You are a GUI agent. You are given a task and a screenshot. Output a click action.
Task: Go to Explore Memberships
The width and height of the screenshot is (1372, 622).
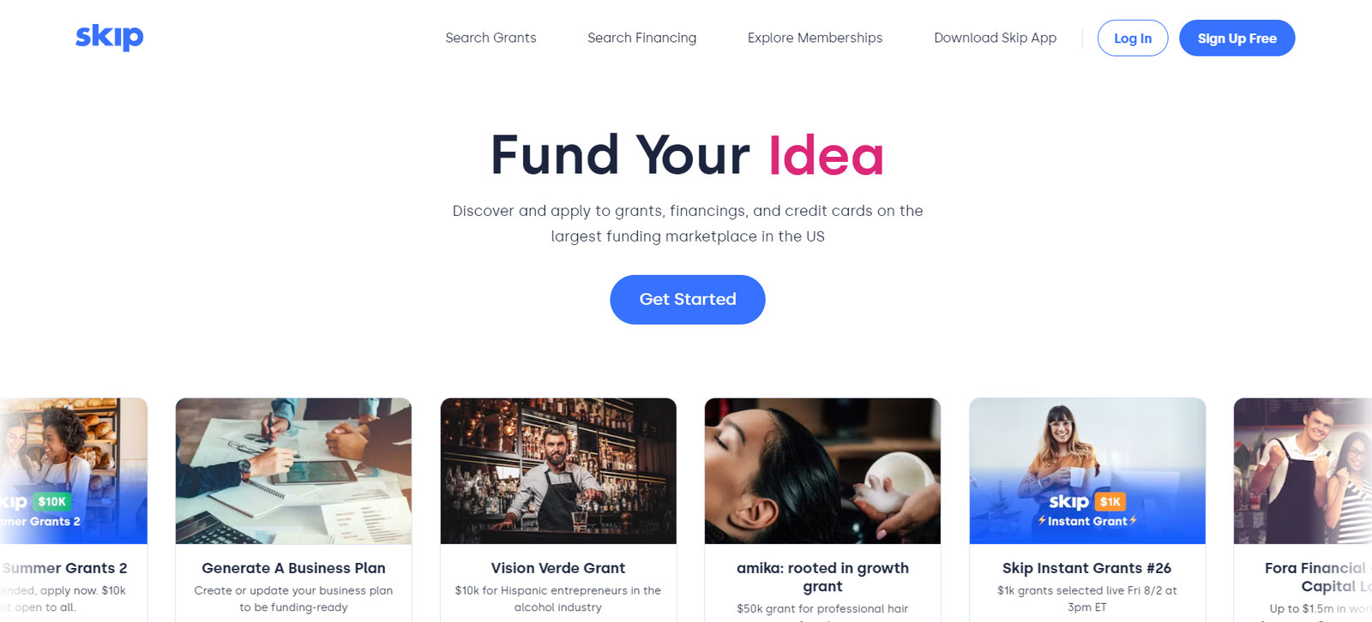point(815,38)
